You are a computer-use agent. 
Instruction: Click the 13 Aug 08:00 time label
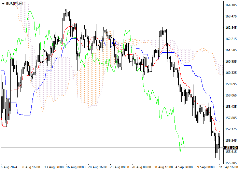54,167
